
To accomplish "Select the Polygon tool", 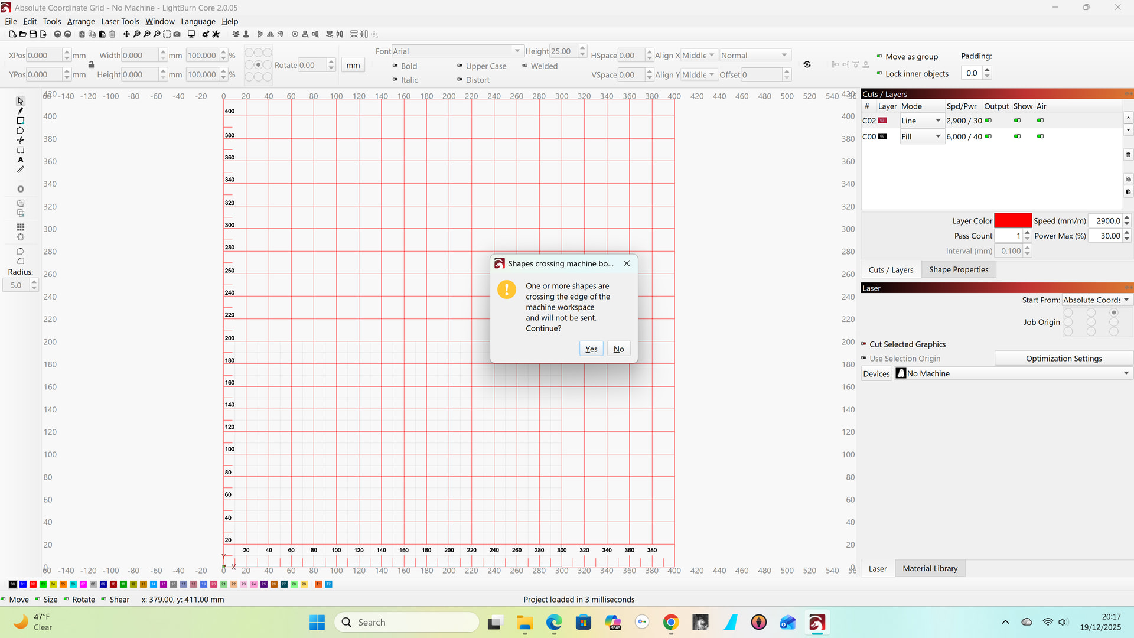I will pos(21,131).
